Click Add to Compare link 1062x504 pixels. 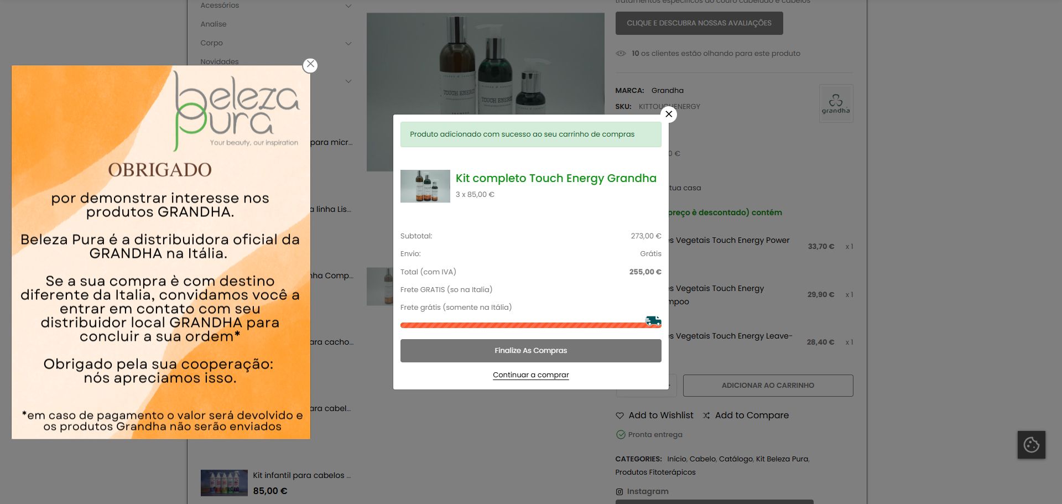[x=752, y=415]
